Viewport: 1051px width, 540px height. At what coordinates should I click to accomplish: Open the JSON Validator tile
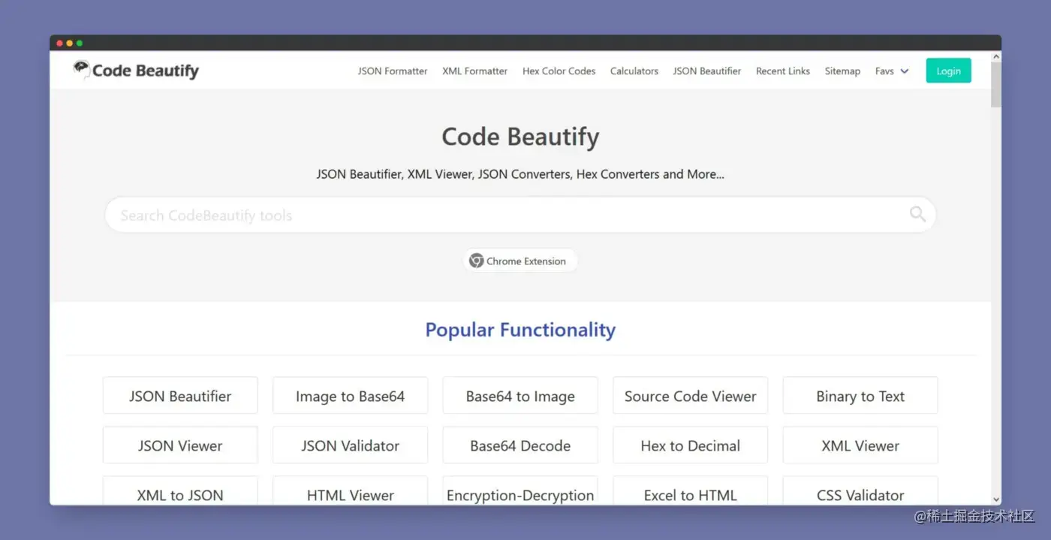tap(350, 445)
